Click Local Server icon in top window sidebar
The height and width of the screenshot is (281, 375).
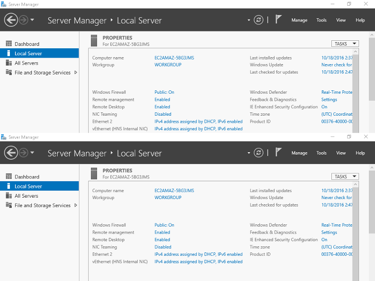point(9,53)
